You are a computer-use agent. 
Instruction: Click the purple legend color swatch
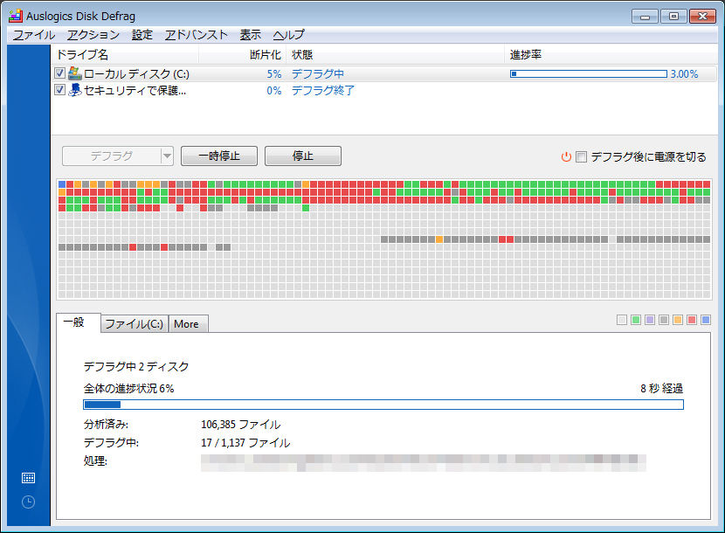(x=650, y=320)
